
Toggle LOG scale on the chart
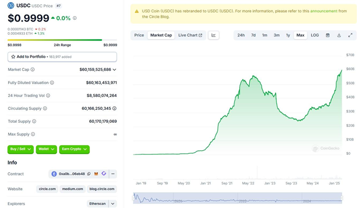(315, 35)
